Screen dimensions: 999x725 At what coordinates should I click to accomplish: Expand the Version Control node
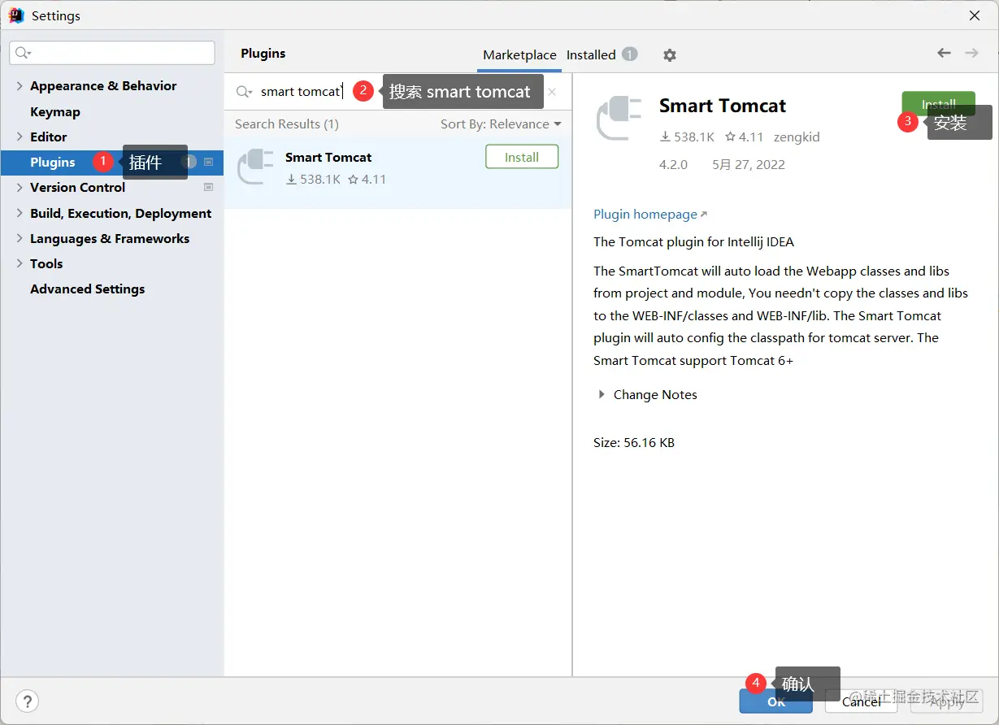point(20,187)
